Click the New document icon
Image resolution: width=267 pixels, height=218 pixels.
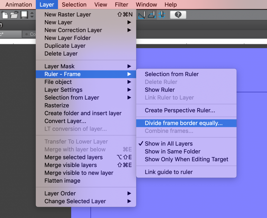[5, 15]
